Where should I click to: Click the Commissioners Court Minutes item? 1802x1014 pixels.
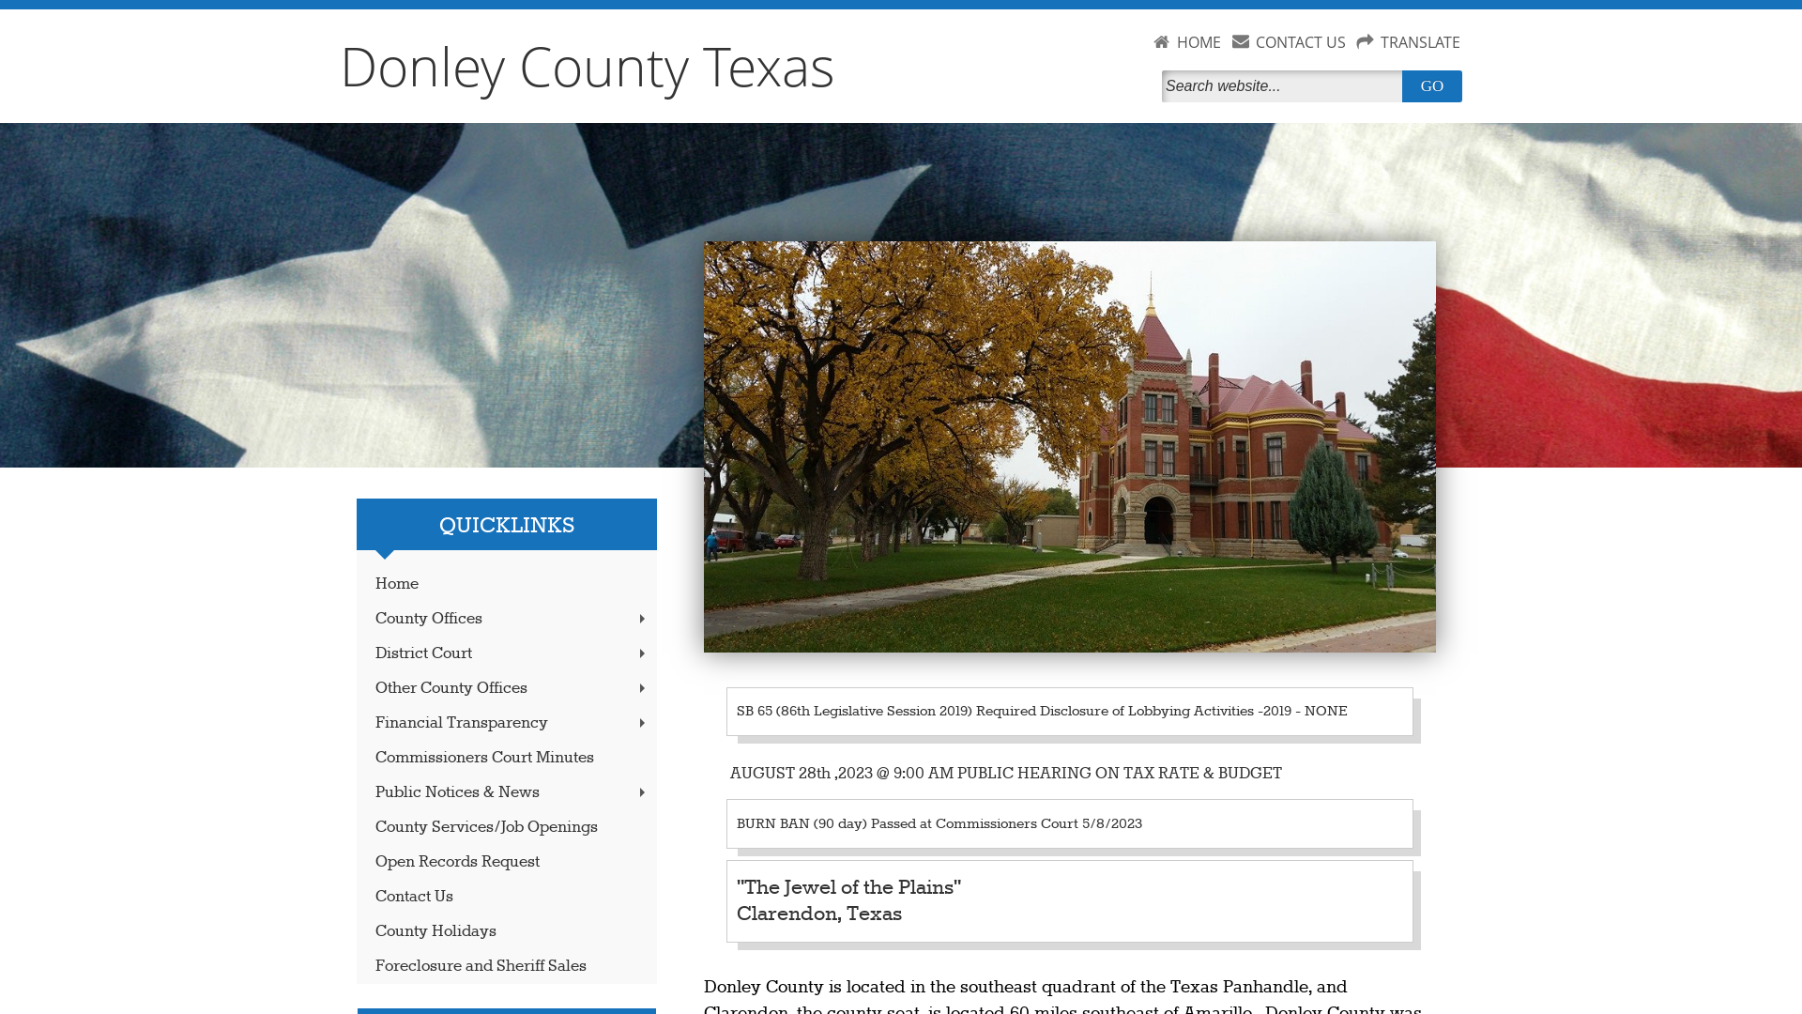coord(505,757)
